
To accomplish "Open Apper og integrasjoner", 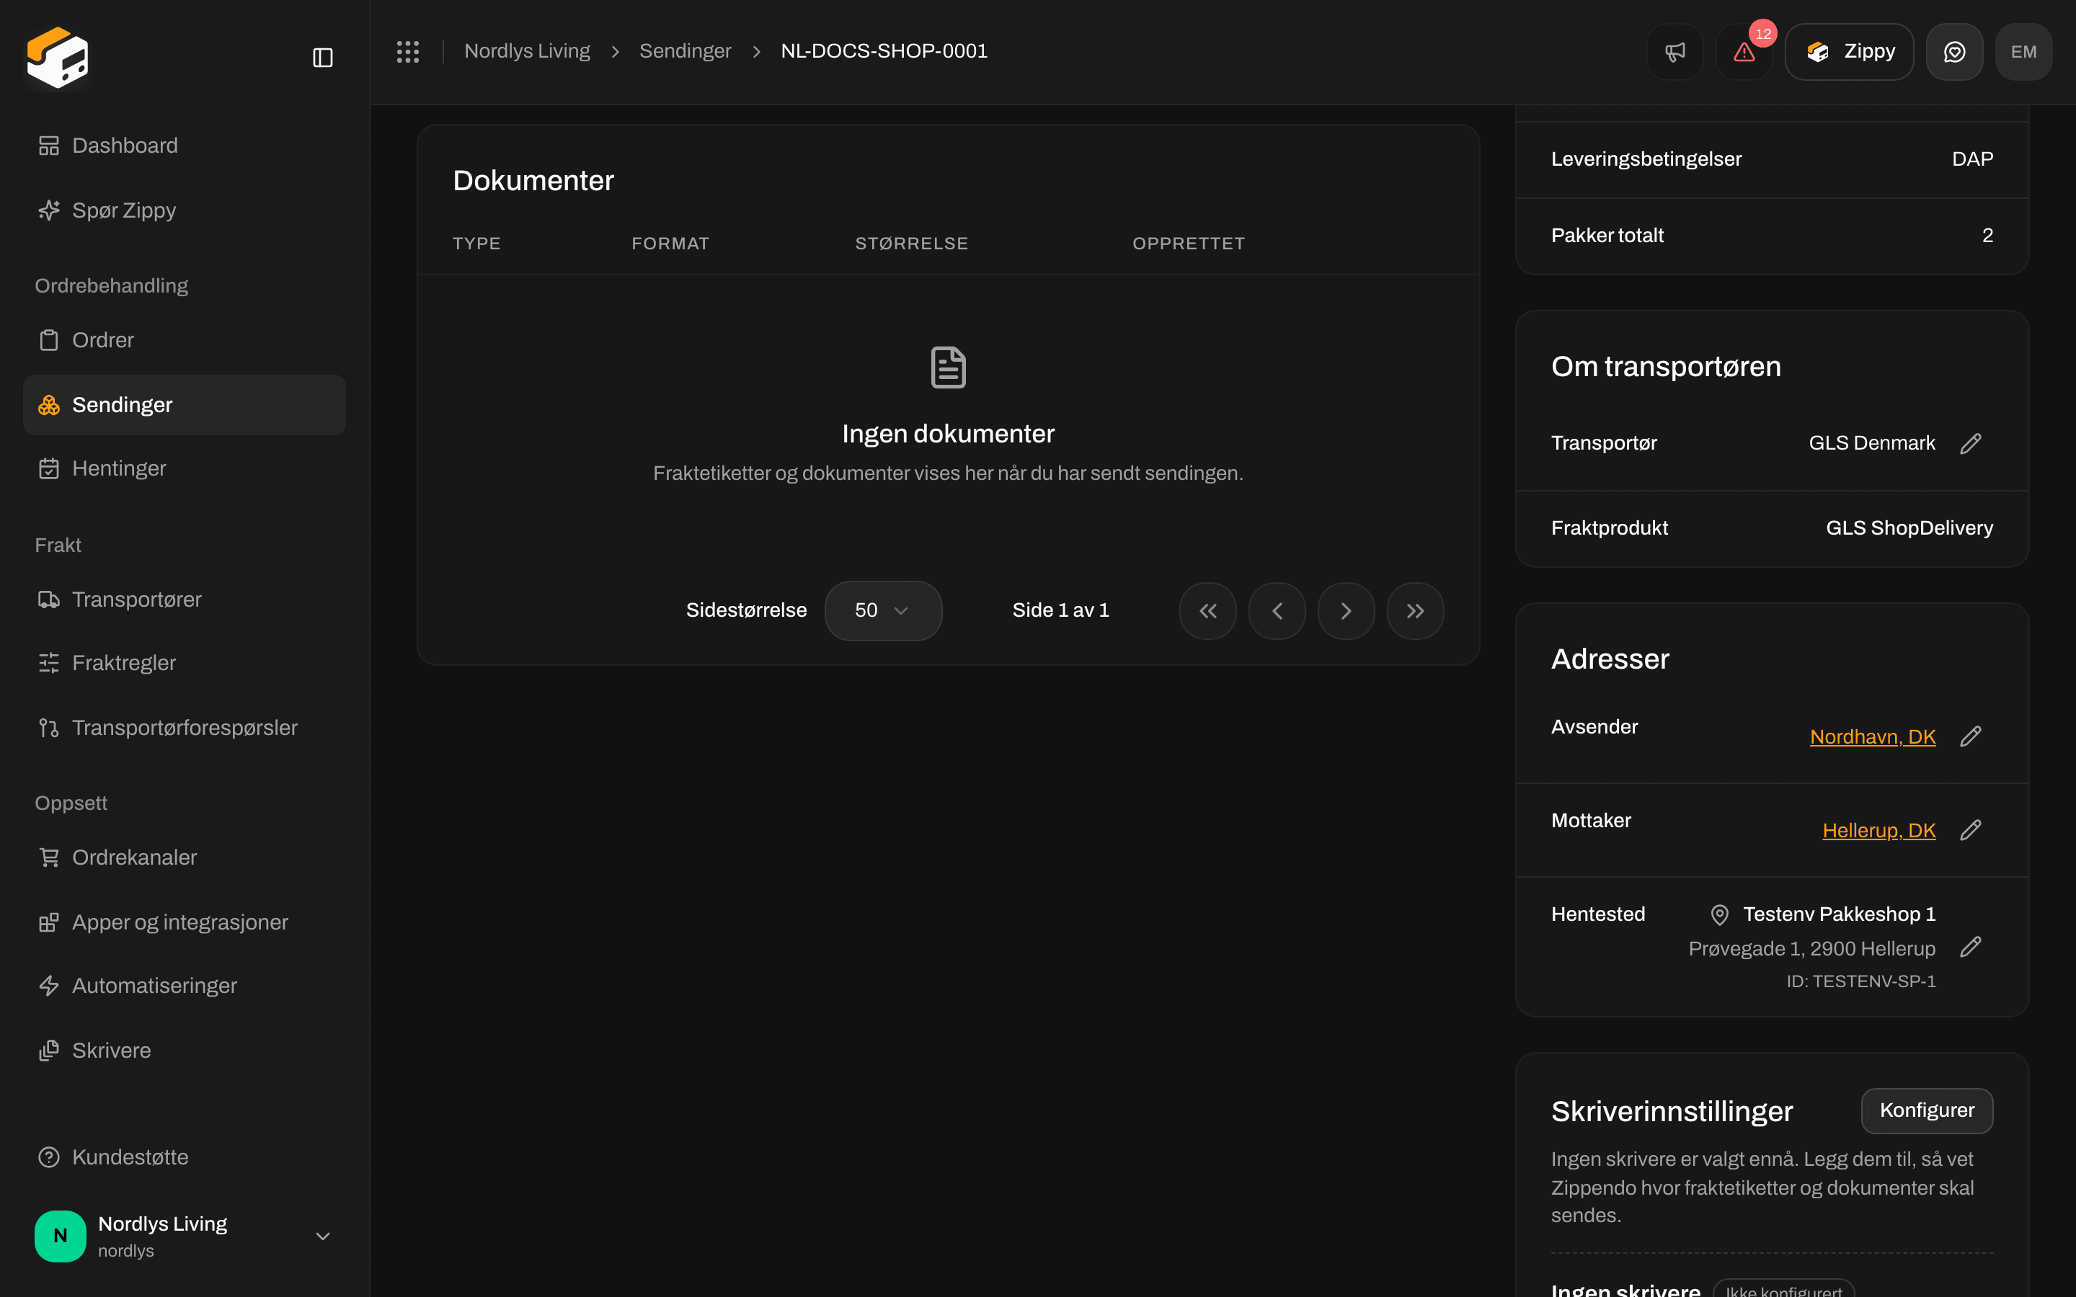I will click(185, 922).
